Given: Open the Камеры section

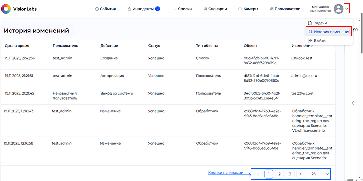Looking at the screenshot, I should point(248,9).
